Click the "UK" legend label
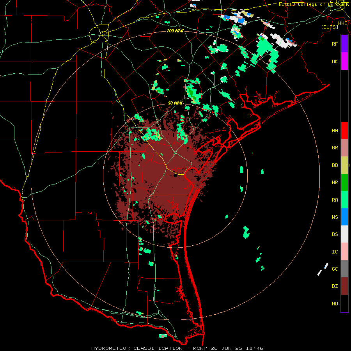The image size is (351, 351). coord(335,61)
